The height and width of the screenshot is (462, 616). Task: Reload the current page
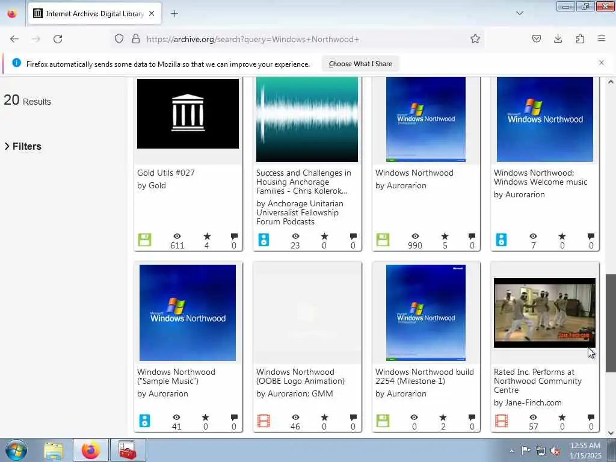tap(58, 39)
